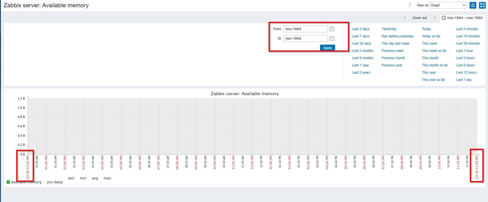This screenshot has width=488, height=202.
Task: Click the green Available memory legend swatch
Action: 8,182
